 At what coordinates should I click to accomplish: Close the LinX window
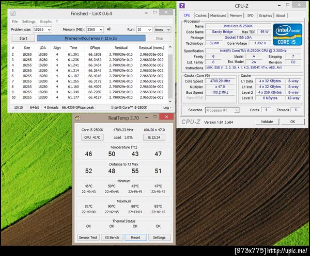point(166,12)
